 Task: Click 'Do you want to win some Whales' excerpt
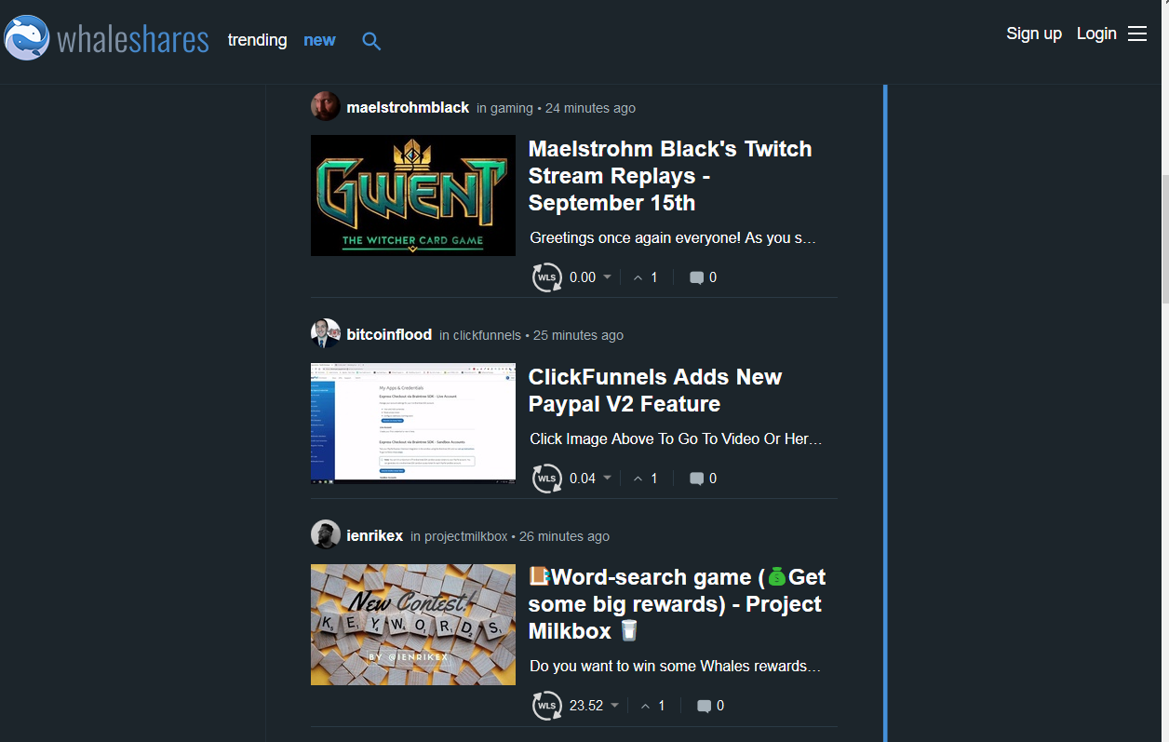pyautogui.click(x=675, y=667)
